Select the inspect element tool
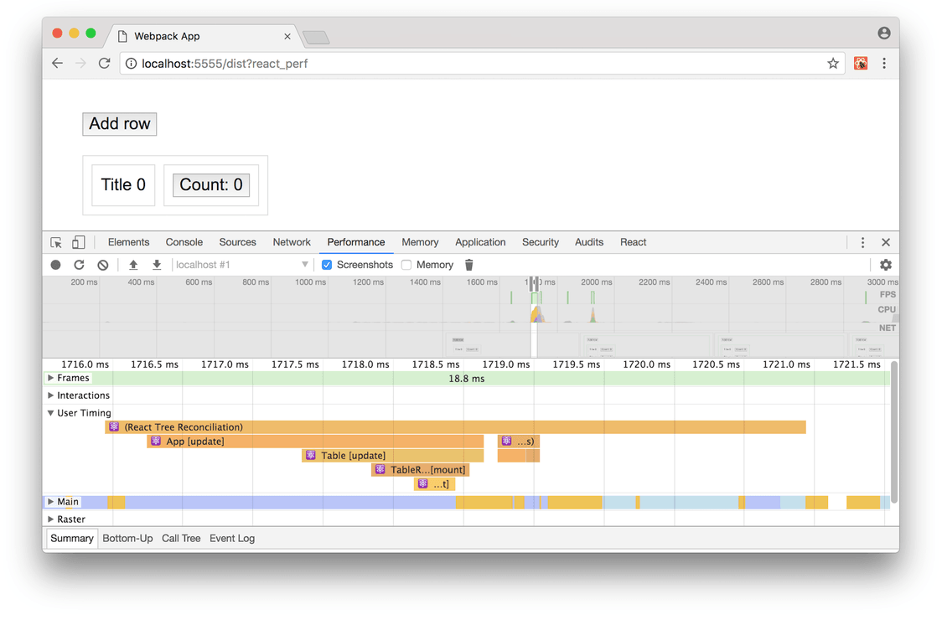Screen dimensions: 942x620 [x=55, y=241]
